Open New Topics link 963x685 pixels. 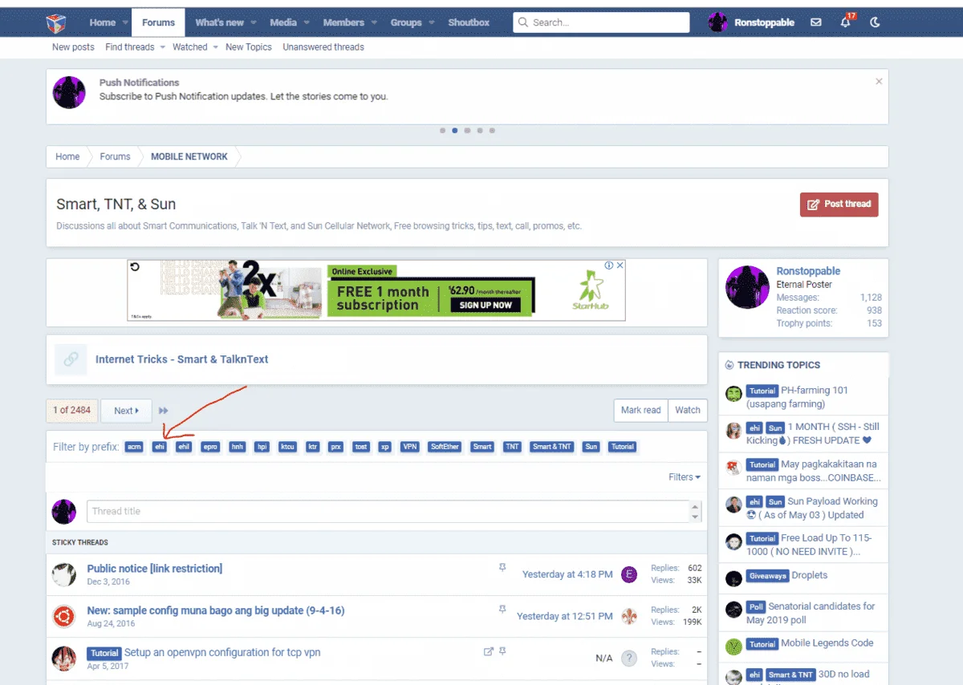point(249,47)
